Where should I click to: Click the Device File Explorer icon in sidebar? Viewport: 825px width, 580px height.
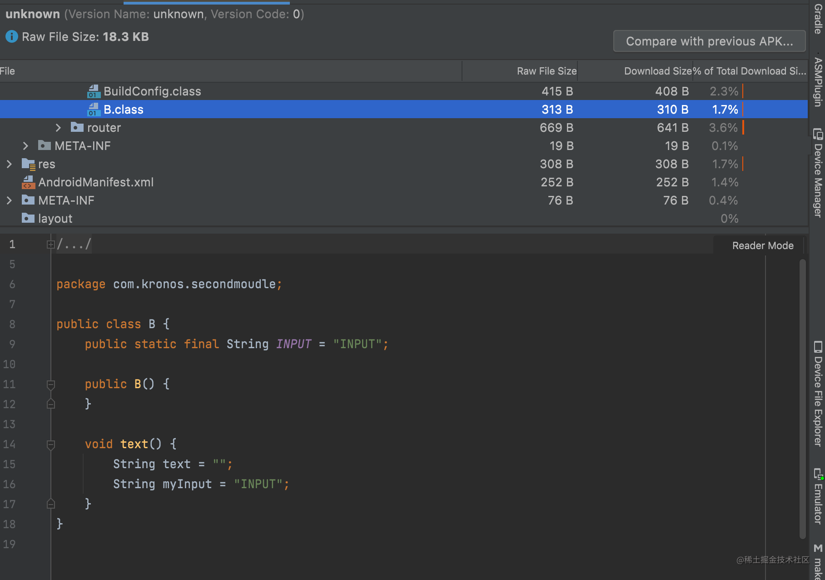click(818, 347)
